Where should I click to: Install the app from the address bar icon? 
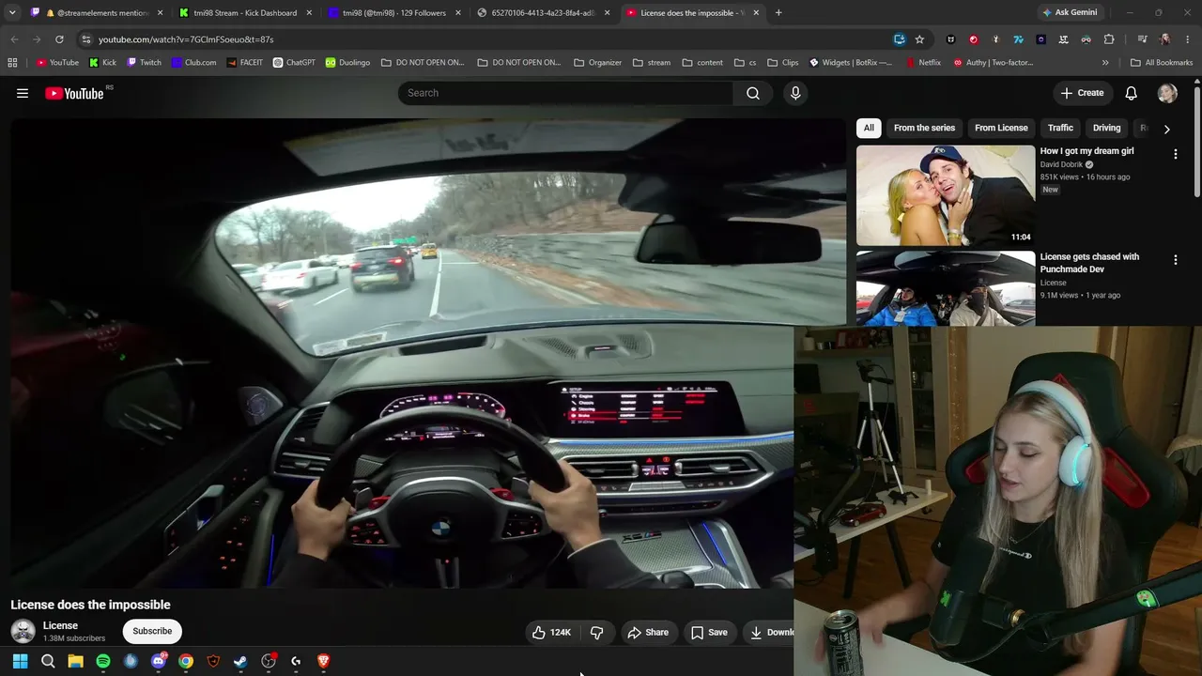coord(900,39)
